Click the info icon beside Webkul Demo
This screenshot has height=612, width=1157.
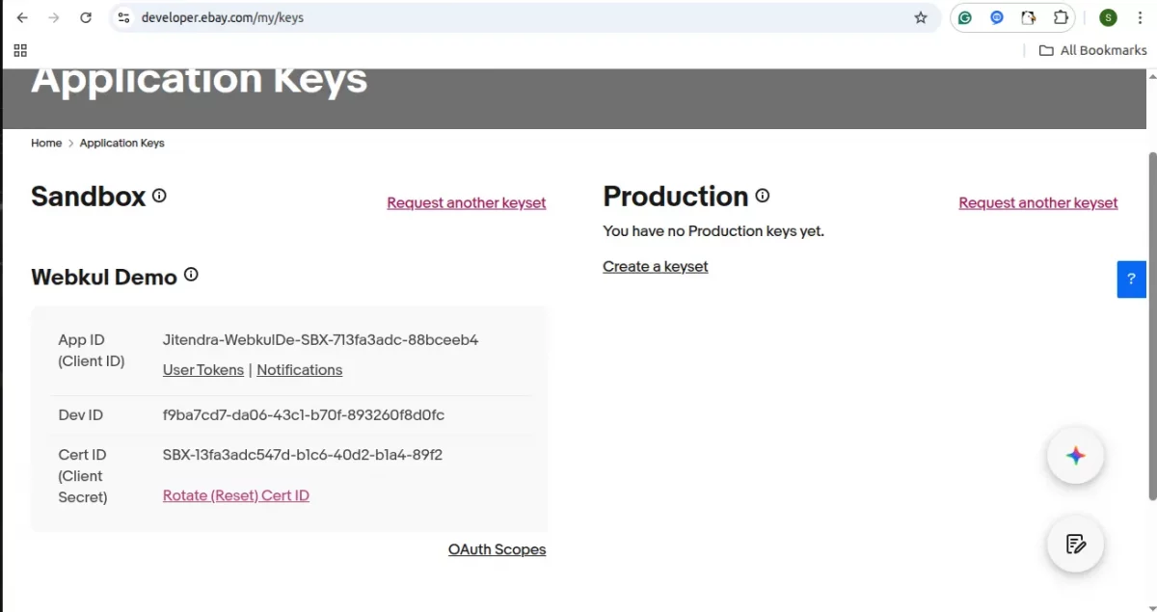(191, 274)
